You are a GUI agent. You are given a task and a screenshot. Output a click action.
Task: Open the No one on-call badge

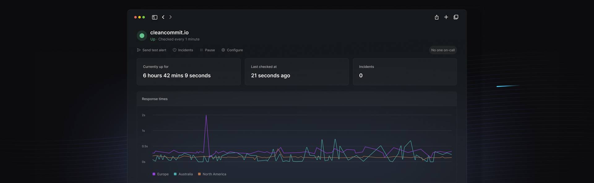443,50
